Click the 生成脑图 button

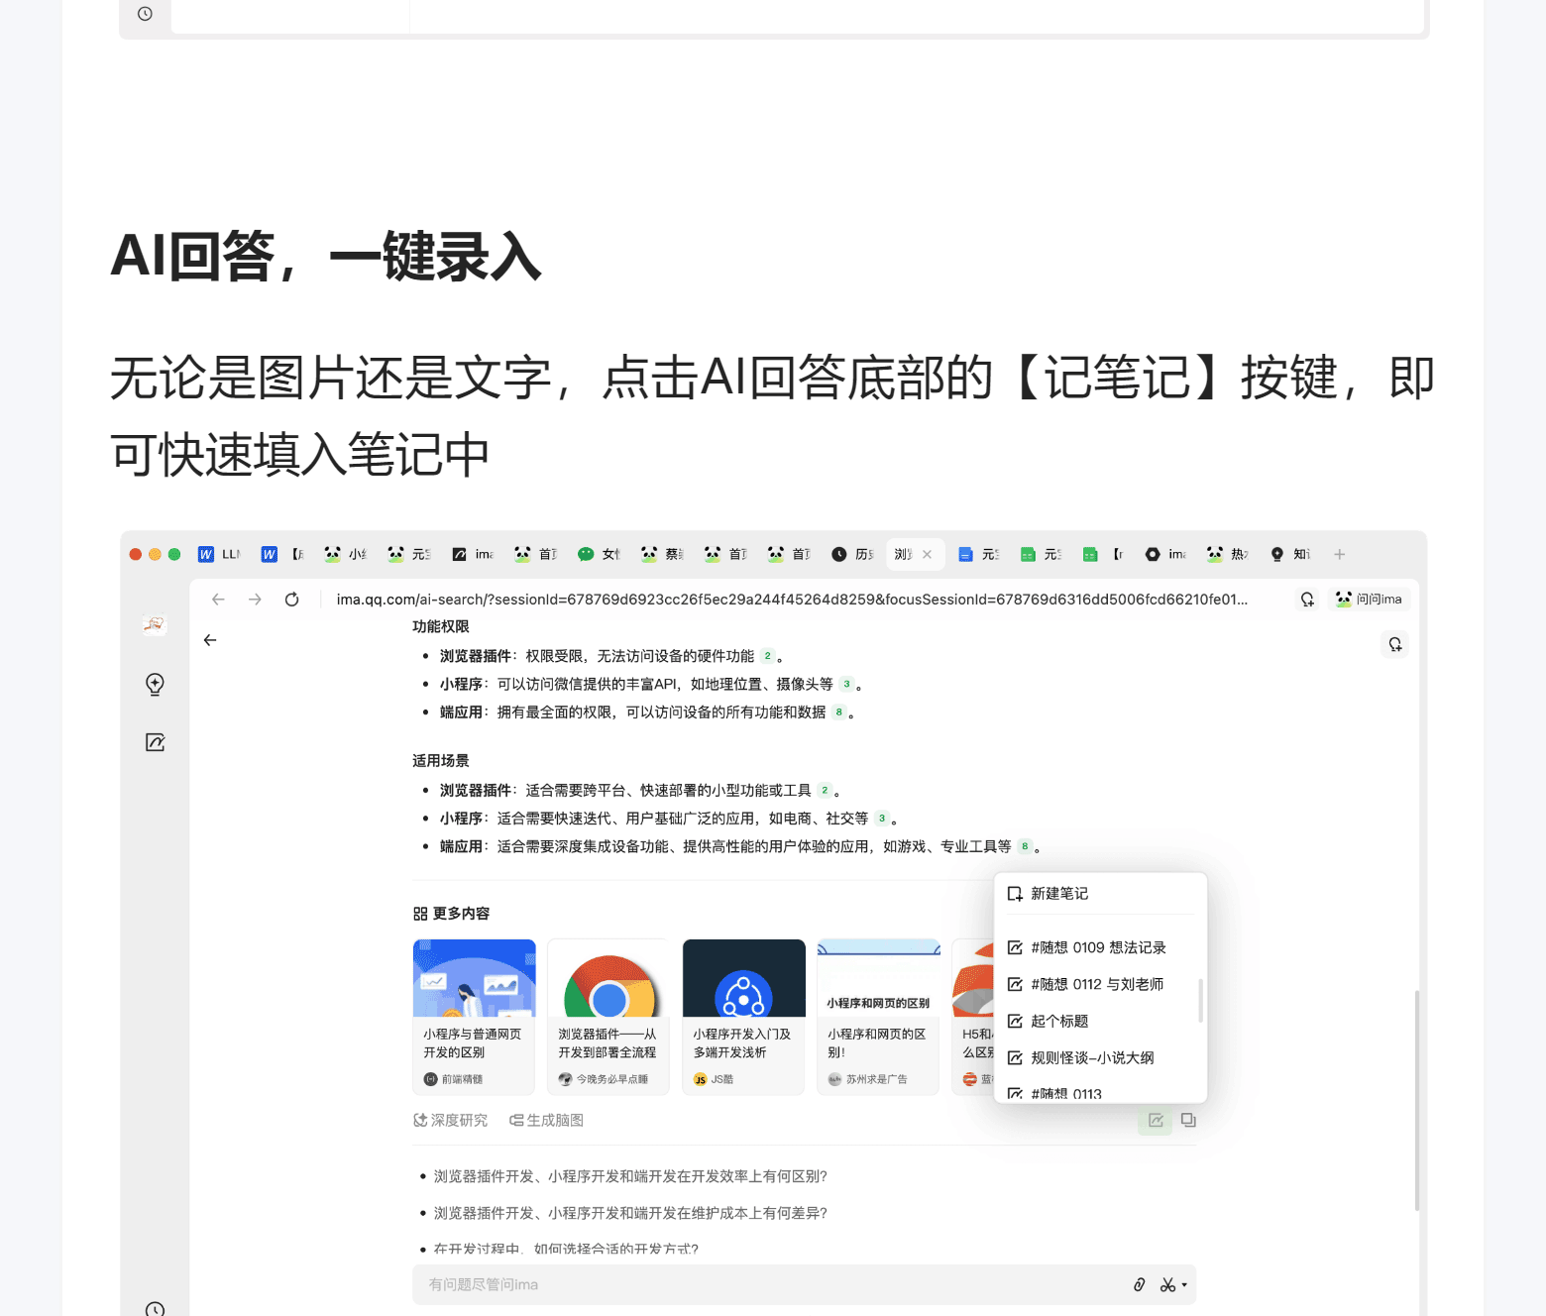coord(546,1121)
